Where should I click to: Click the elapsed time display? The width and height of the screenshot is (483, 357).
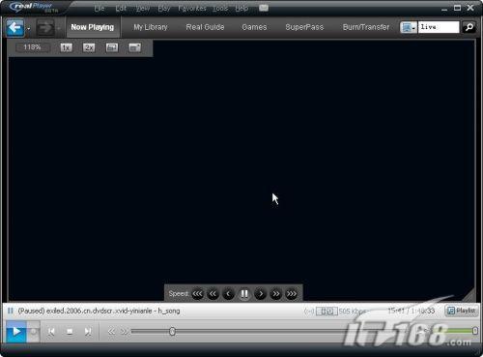point(395,311)
